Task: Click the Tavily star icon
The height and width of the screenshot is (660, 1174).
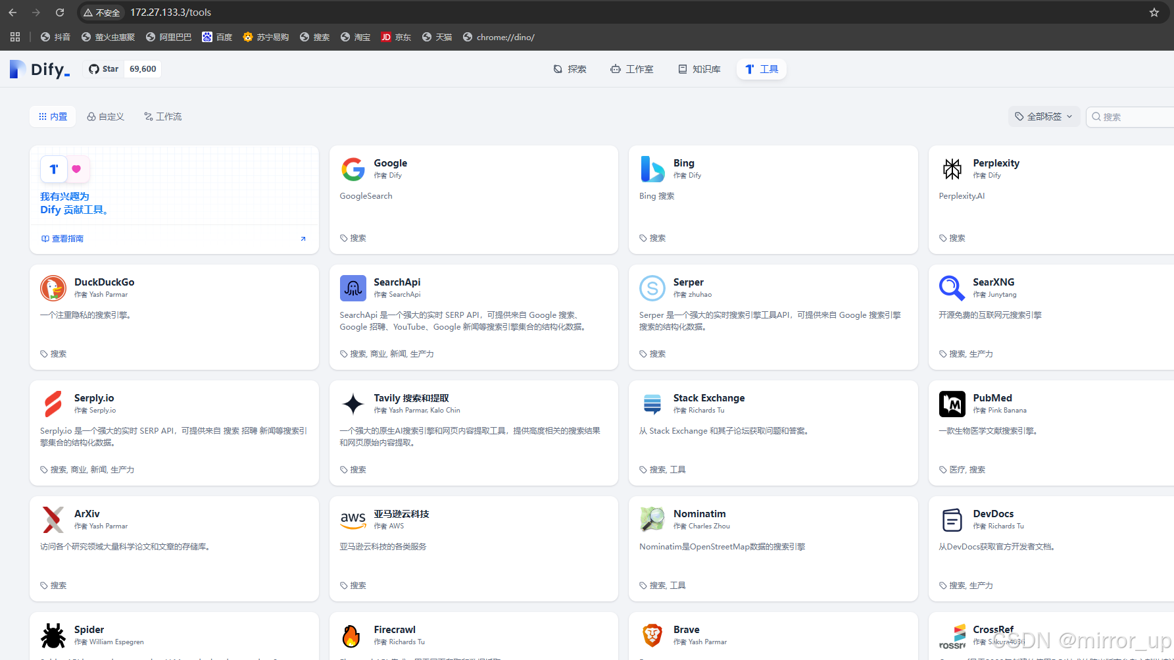Action: [x=353, y=404]
